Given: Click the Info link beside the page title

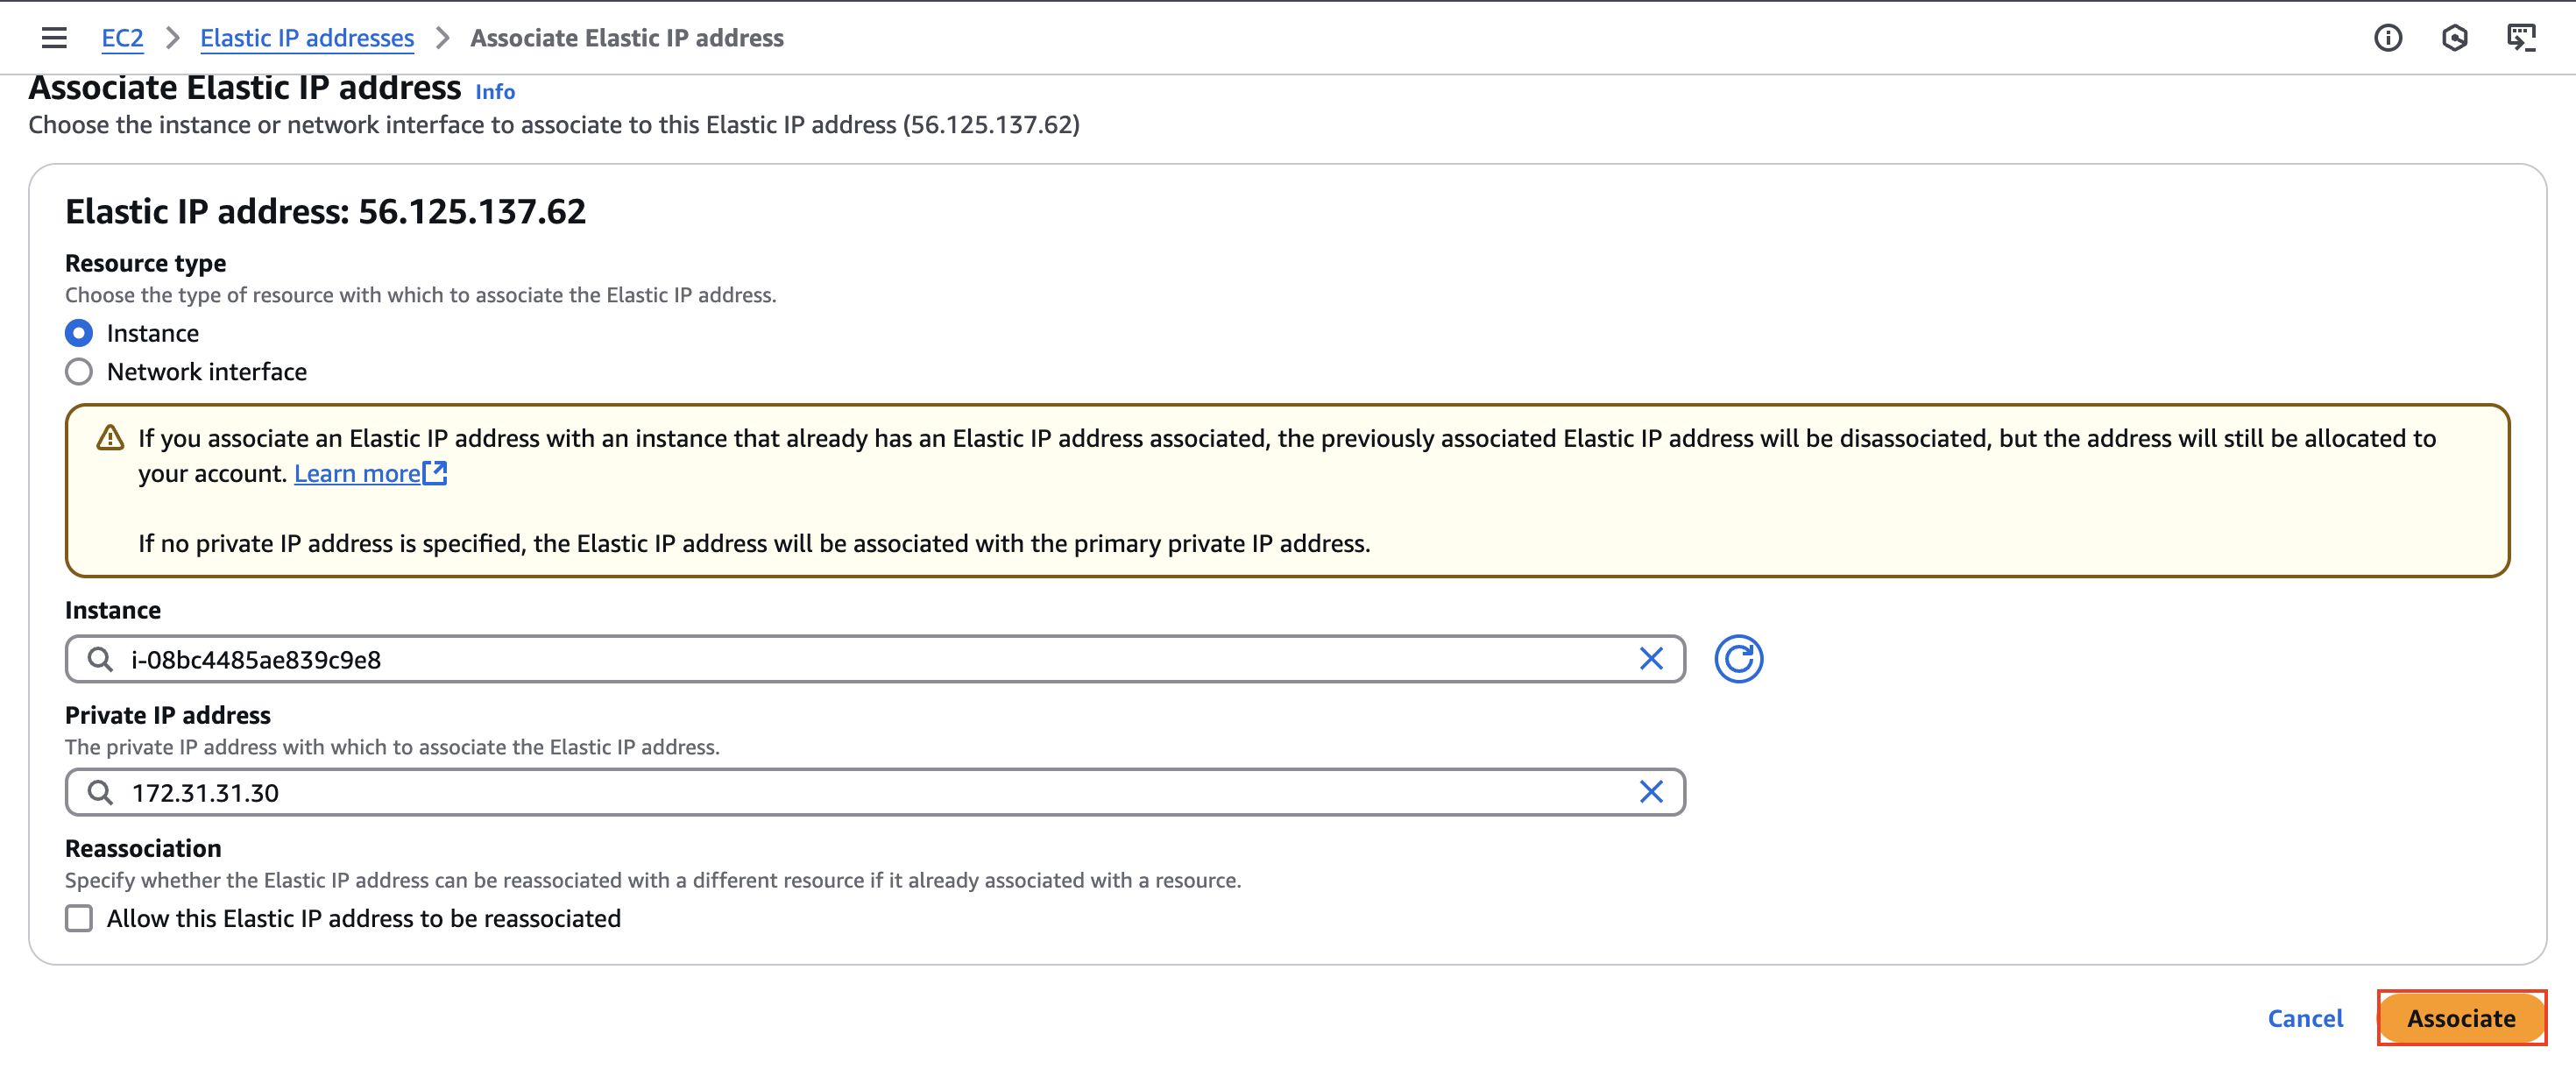Looking at the screenshot, I should point(495,92).
